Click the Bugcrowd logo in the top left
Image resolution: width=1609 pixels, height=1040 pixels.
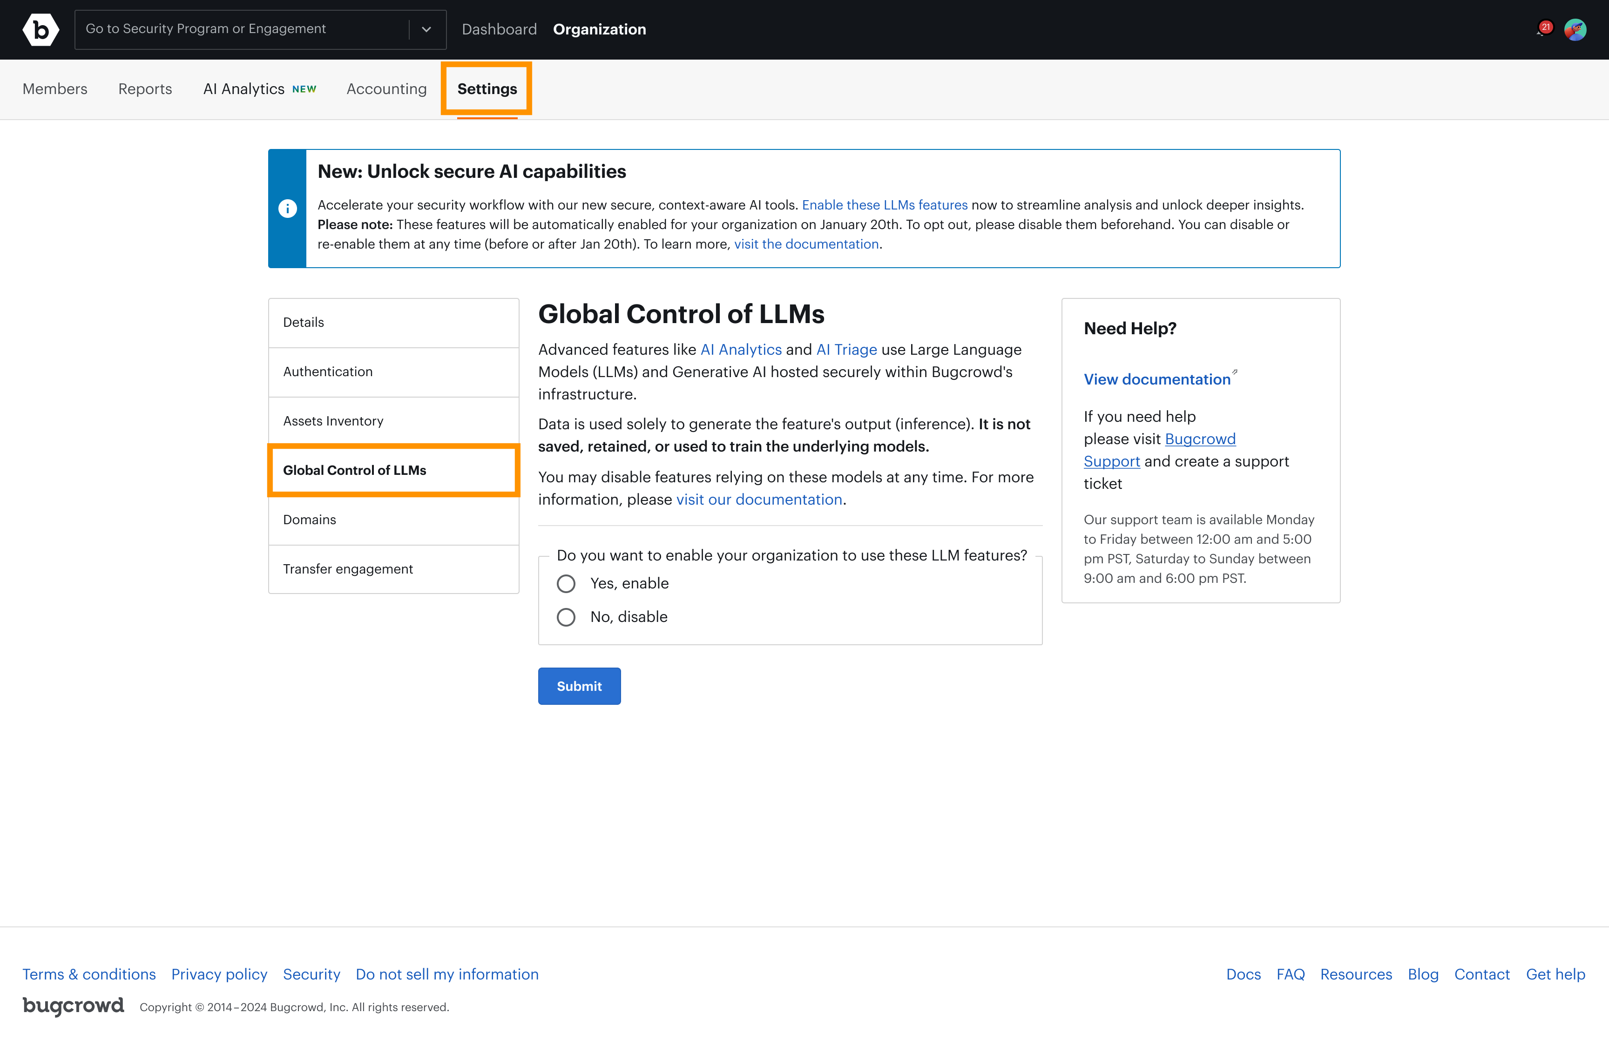[x=41, y=29]
